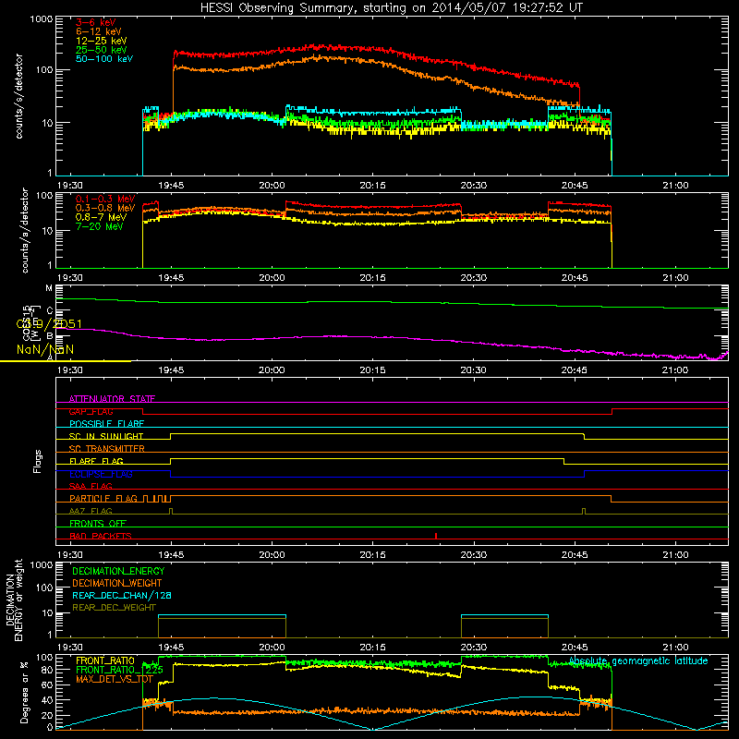Select the GAP_FLAG label
This screenshot has width=739, height=739.
coord(91,411)
